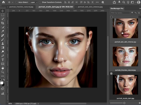The height and width of the screenshot is (105, 141).
Task: Click the Filter by name field
Action: 120,13
